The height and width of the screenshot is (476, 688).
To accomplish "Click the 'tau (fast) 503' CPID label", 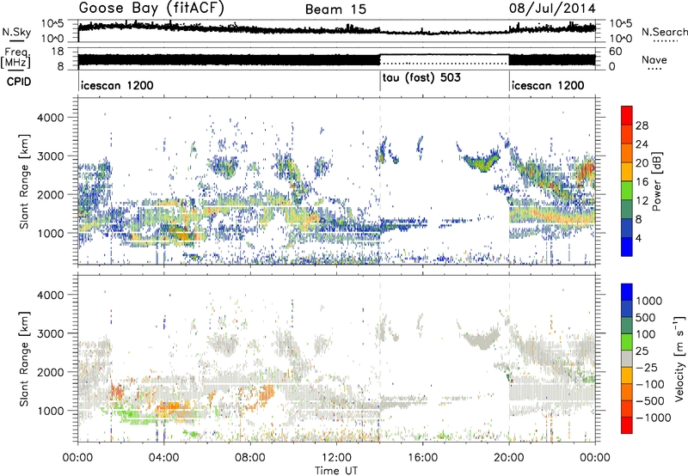I will [421, 78].
